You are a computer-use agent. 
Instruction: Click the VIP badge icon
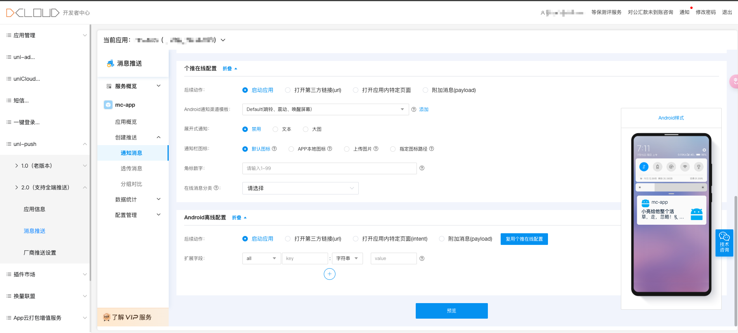click(x=107, y=317)
